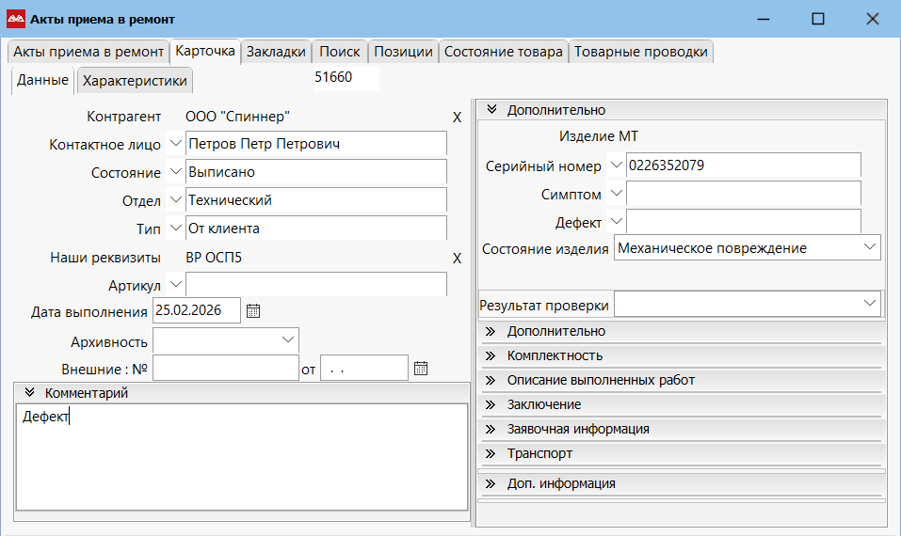
Task: Open Результат проверки dropdown
Action: coord(868,304)
